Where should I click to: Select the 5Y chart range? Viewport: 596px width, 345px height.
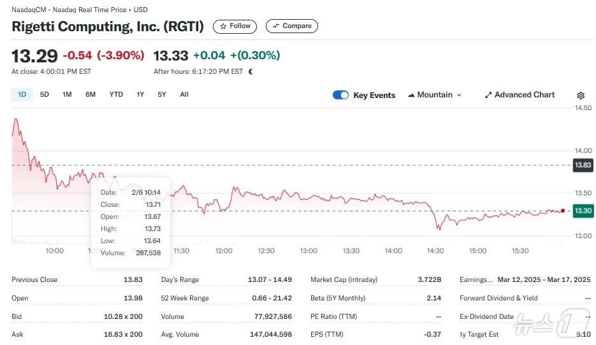[162, 95]
